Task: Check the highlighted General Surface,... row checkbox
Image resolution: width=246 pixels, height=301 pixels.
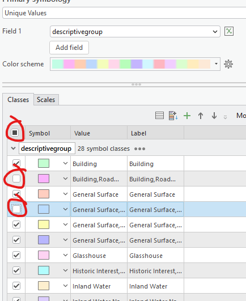Action: [16, 209]
